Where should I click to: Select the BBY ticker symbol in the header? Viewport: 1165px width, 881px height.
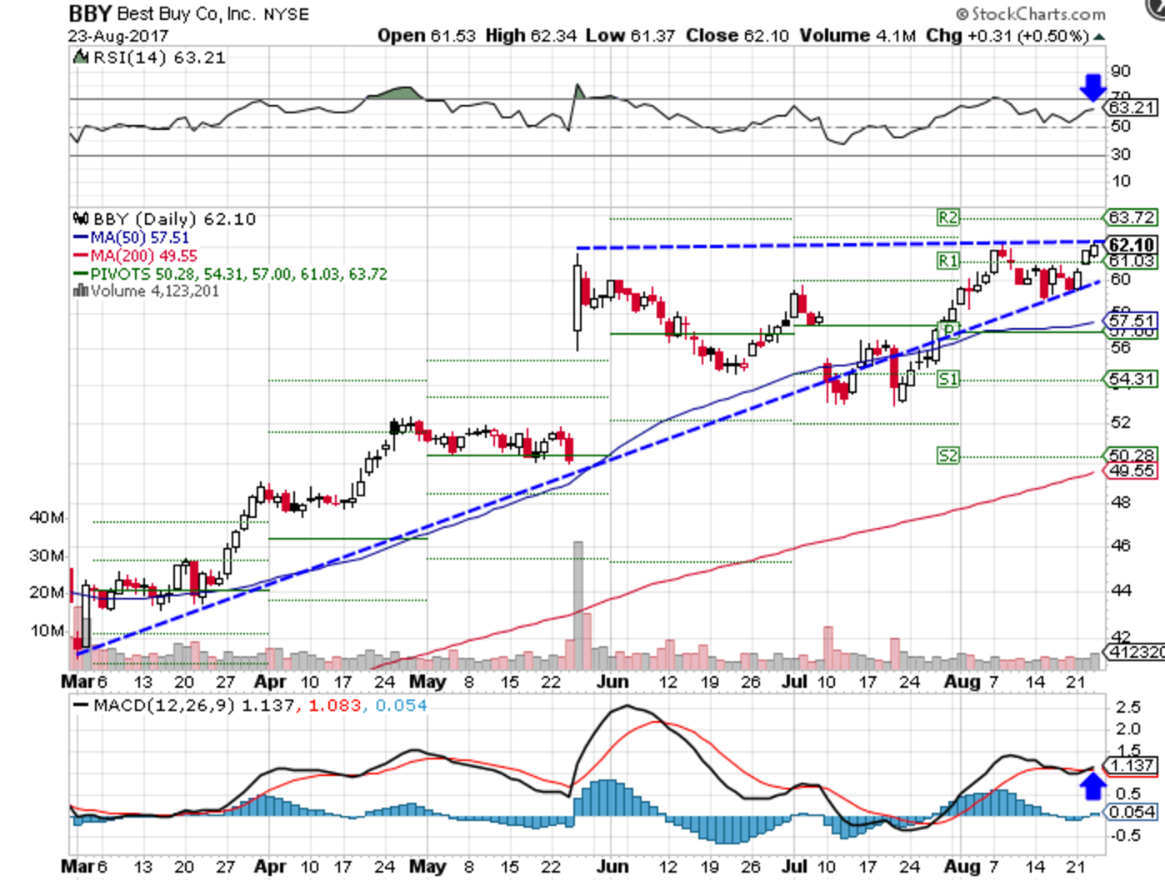point(90,14)
